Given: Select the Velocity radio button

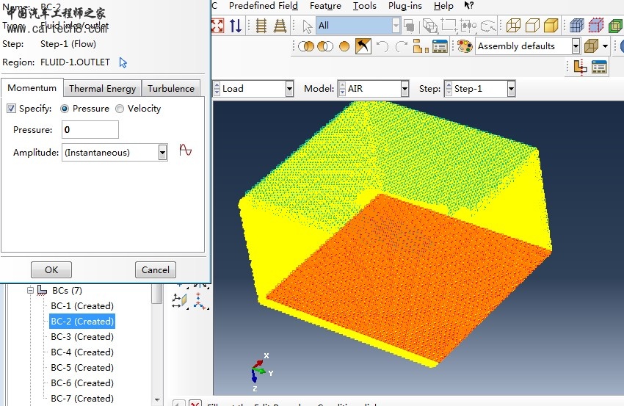Looking at the screenshot, I should pyautogui.click(x=120, y=109).
